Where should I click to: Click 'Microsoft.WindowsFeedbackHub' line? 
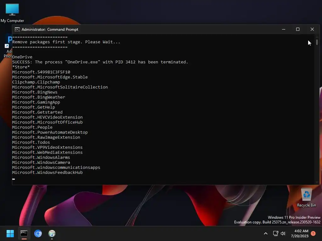coord(47,173)
